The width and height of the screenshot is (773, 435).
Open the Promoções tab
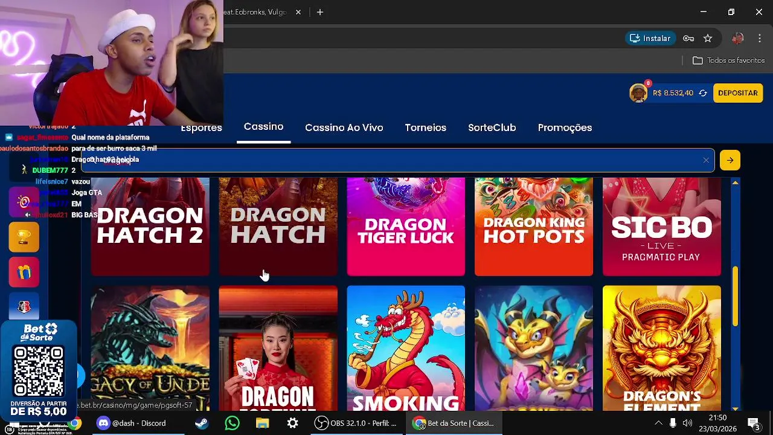(x=565, y=127)
